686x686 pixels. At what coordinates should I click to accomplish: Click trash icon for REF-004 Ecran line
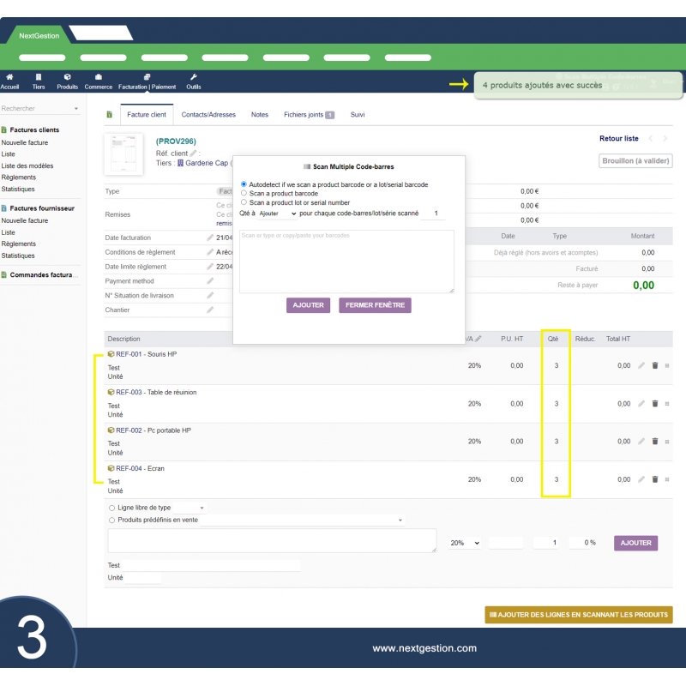coord(655,479)
